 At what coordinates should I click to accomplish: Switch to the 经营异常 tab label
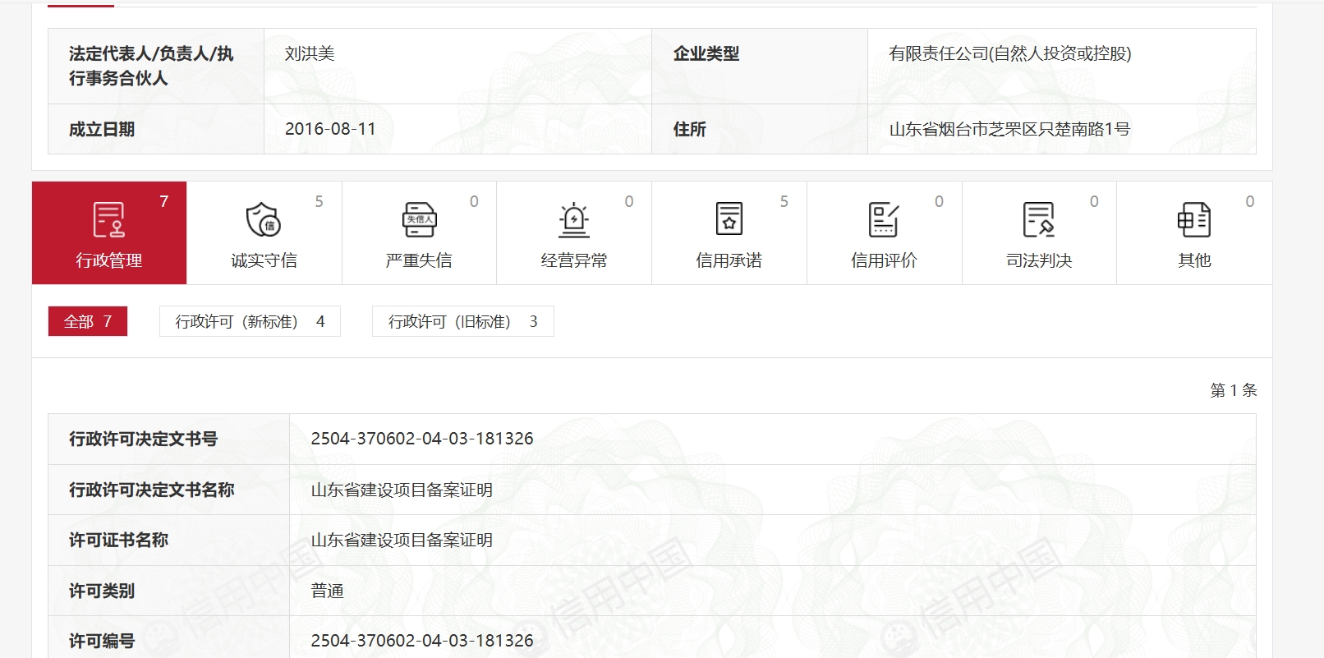[x=574, y=260]
